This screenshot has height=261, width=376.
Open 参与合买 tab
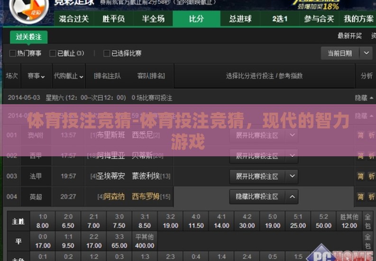coord(319,18)
